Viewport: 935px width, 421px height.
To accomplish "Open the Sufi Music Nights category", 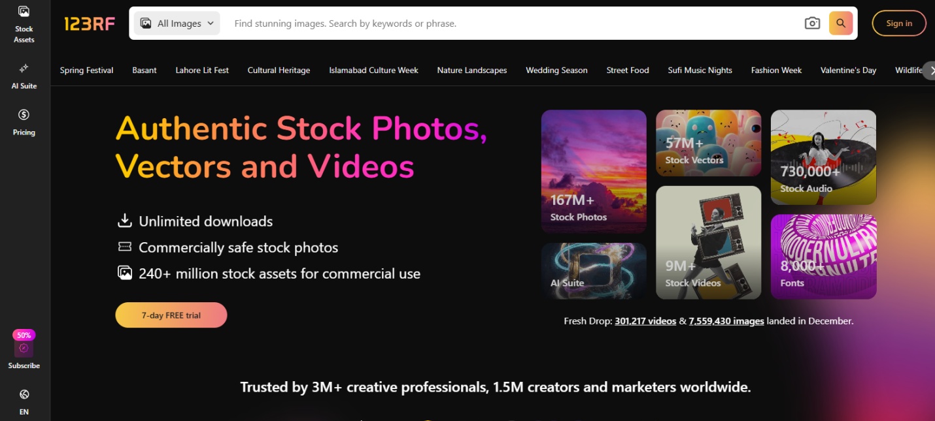I will 700,70.
